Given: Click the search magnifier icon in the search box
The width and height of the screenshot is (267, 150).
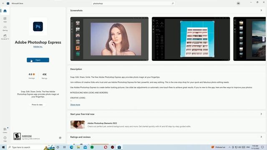Looking at the screenshot, I should point(172,3).
